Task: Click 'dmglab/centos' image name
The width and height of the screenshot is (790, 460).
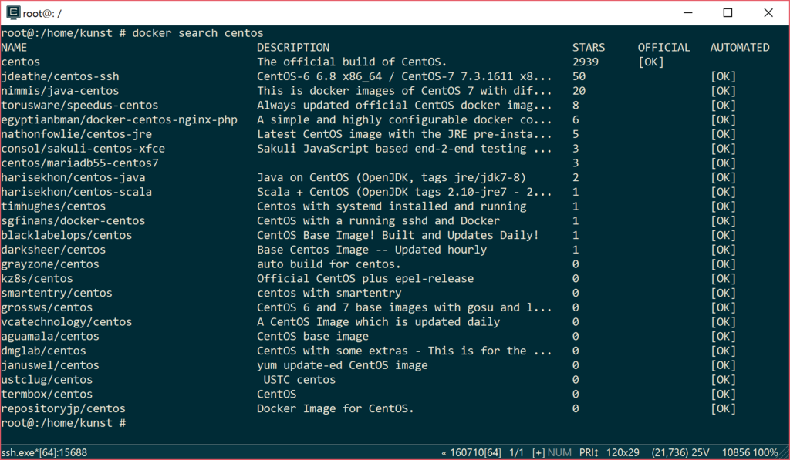Action: [44, 351]
